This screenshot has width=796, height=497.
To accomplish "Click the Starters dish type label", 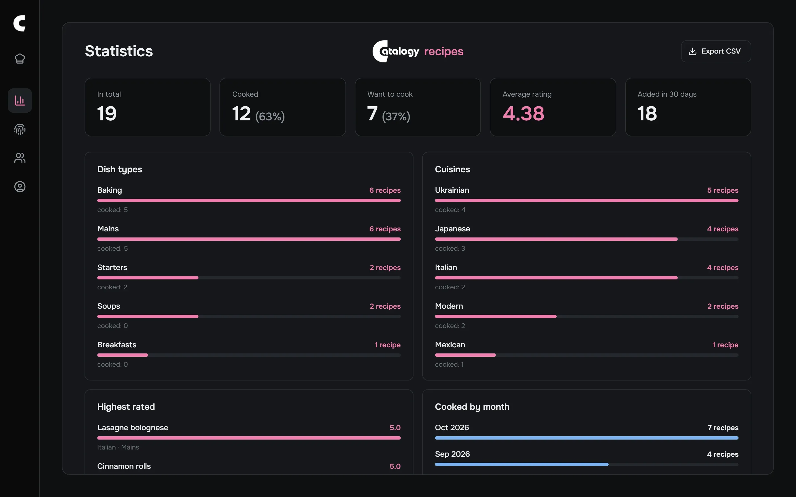I will [x=112, y=268].
